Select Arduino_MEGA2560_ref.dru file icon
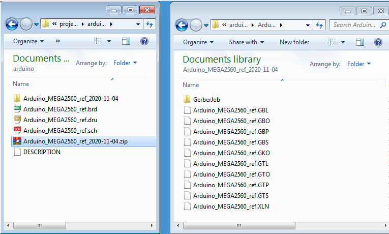389x234 pixels. click(x=17, y=120)
